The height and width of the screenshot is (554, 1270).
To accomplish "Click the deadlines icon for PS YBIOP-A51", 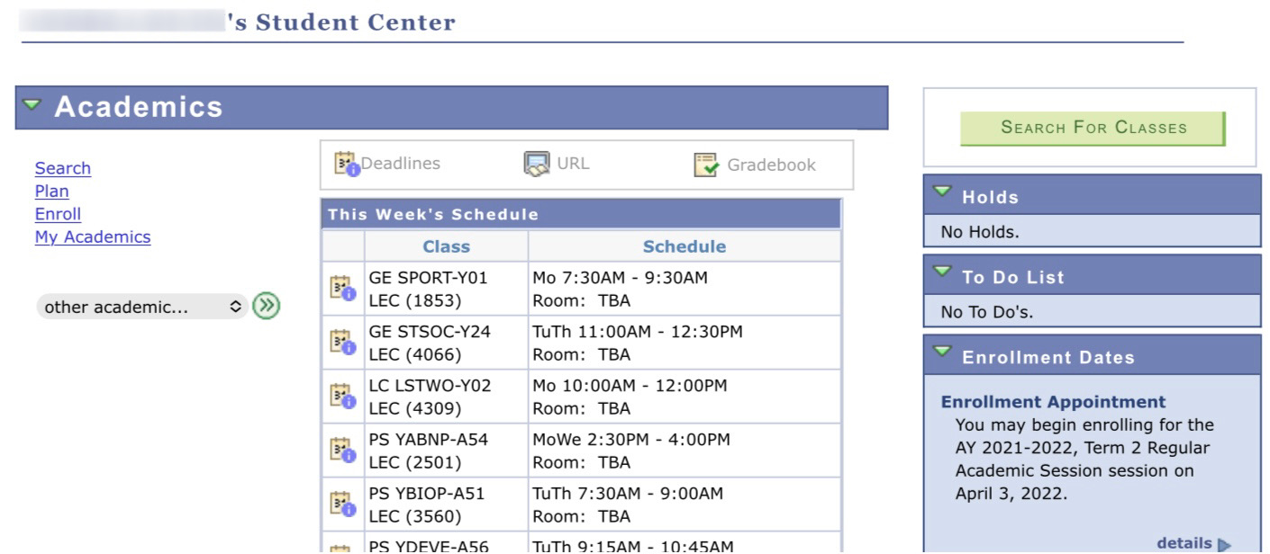I will [342, 504].
